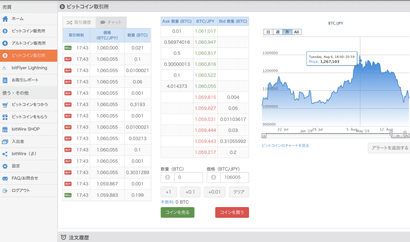Set chart range to 日

click(x=268, y=32)
